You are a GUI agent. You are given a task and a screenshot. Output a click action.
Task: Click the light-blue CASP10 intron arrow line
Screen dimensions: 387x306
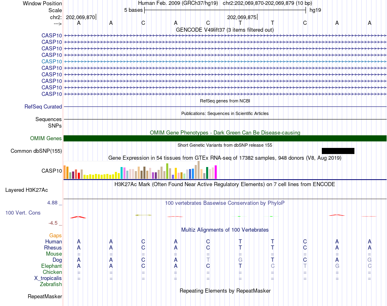point(225,61)
